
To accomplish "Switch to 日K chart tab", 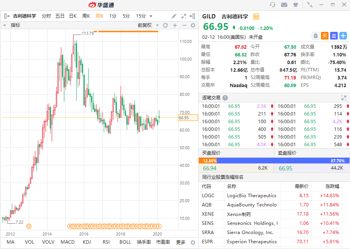I will tap(73, 16).
